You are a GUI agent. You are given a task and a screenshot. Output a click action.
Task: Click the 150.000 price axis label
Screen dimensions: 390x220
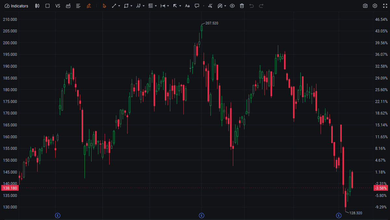pyautogui.click(x=10, y=160)
